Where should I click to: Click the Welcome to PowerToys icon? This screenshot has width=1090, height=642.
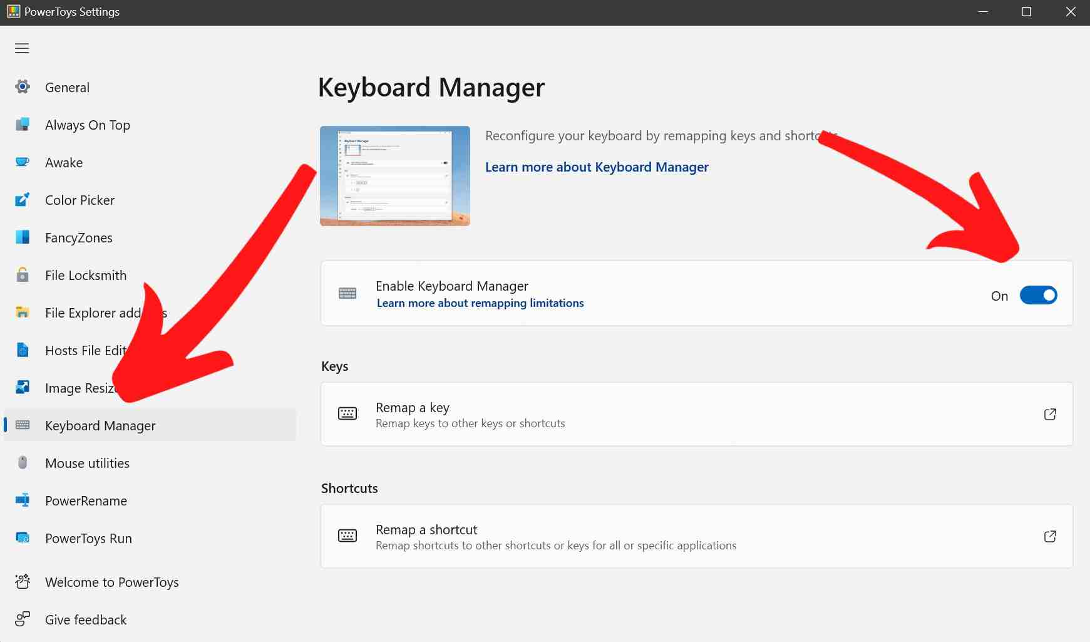pos(23,582)
